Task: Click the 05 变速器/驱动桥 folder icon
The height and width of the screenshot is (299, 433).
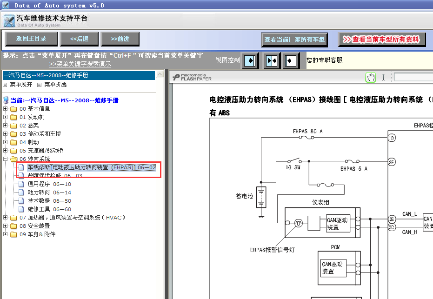Action: click(x=13, y=151)
